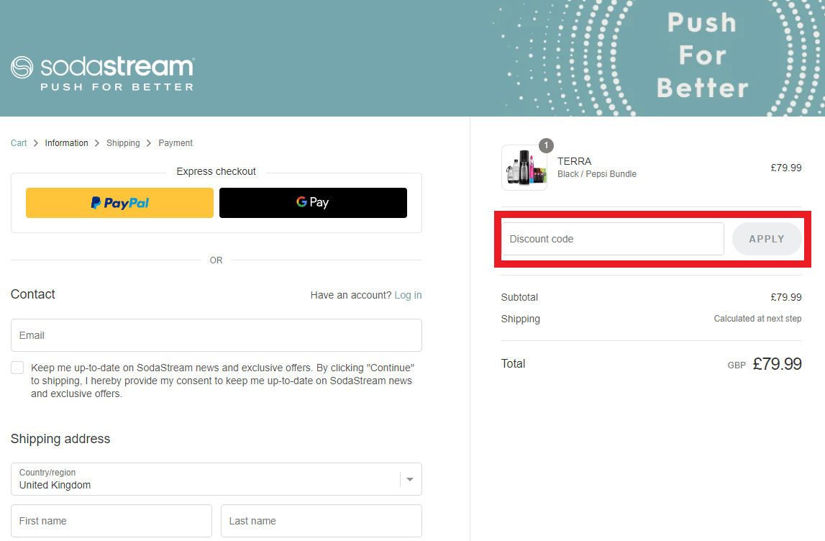Focus the Email input field

pyautogui.click(x=216, y=335)
